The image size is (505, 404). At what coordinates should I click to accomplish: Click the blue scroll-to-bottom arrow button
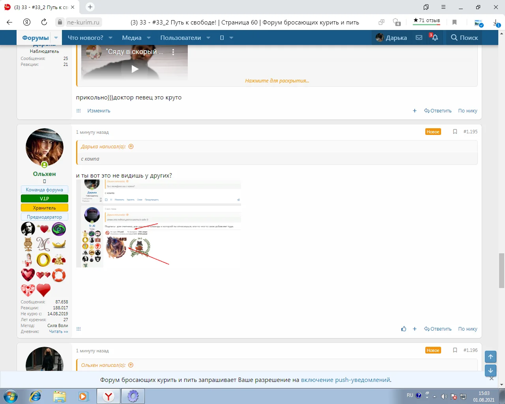pos(490,370)
